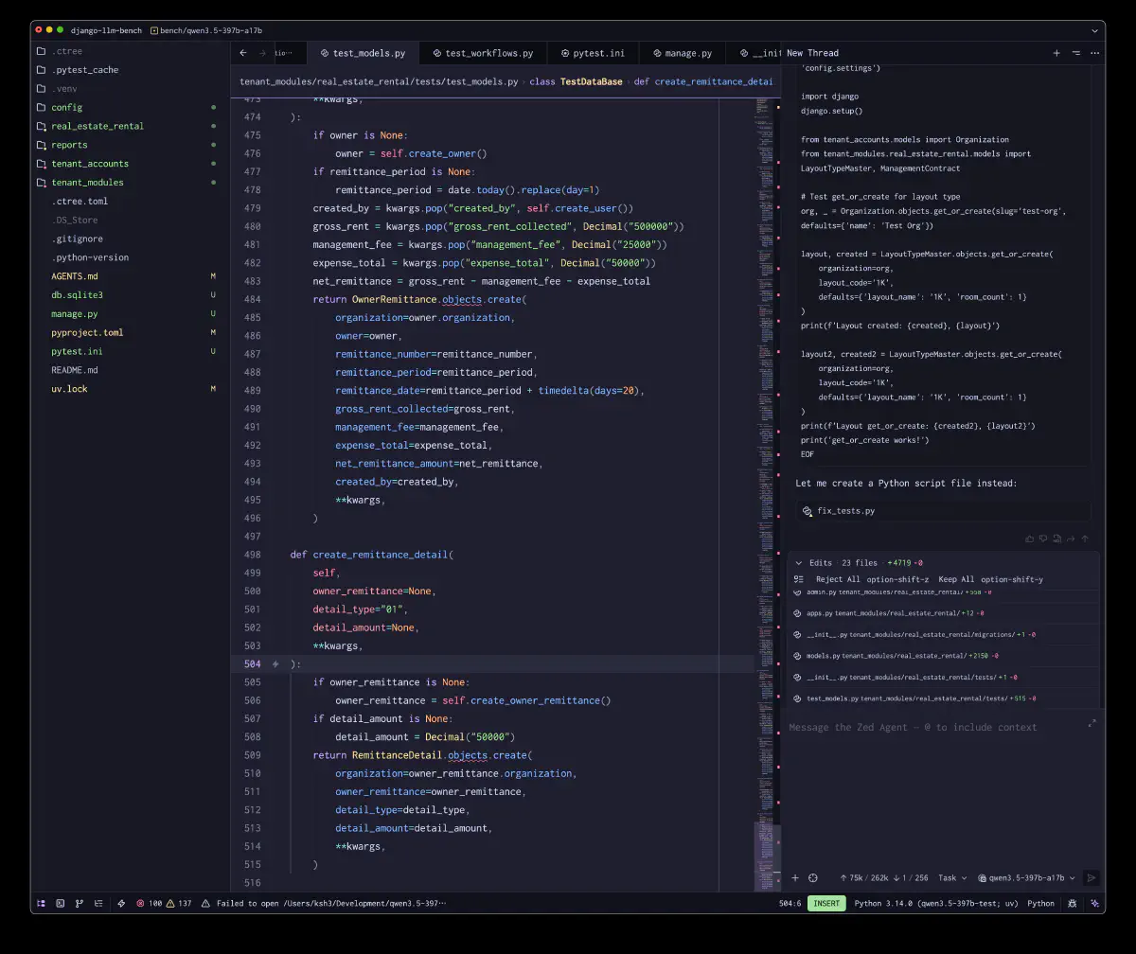Image resolution: width=1136 pixels, height=954 pixels.
Task: Navigate back with the left arrow
Action: point(243,53)
